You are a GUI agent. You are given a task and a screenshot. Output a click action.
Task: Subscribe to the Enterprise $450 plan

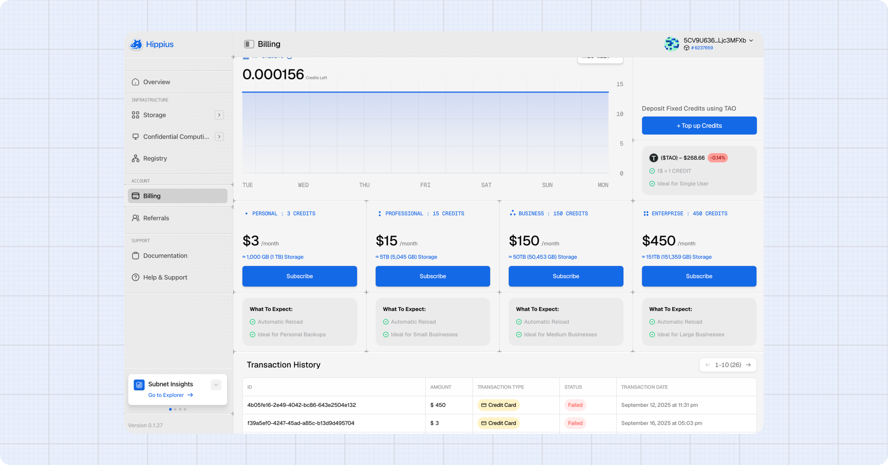pyautogui.click(x=699, y=276)
